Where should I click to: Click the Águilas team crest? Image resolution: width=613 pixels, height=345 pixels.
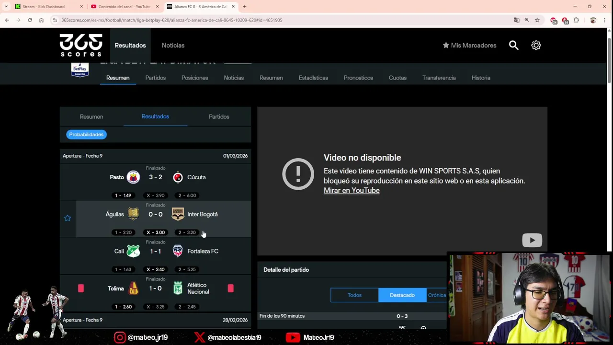pos(133,214)
